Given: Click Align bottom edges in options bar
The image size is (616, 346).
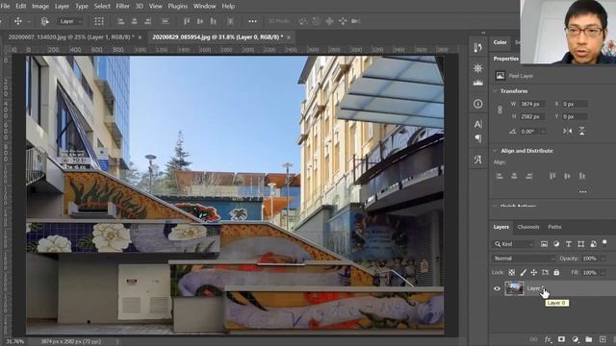Looking at the screenshot, I should point(213,21).
